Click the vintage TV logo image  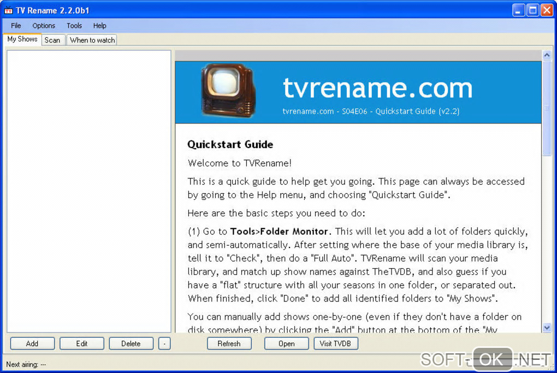click(228, 90)
